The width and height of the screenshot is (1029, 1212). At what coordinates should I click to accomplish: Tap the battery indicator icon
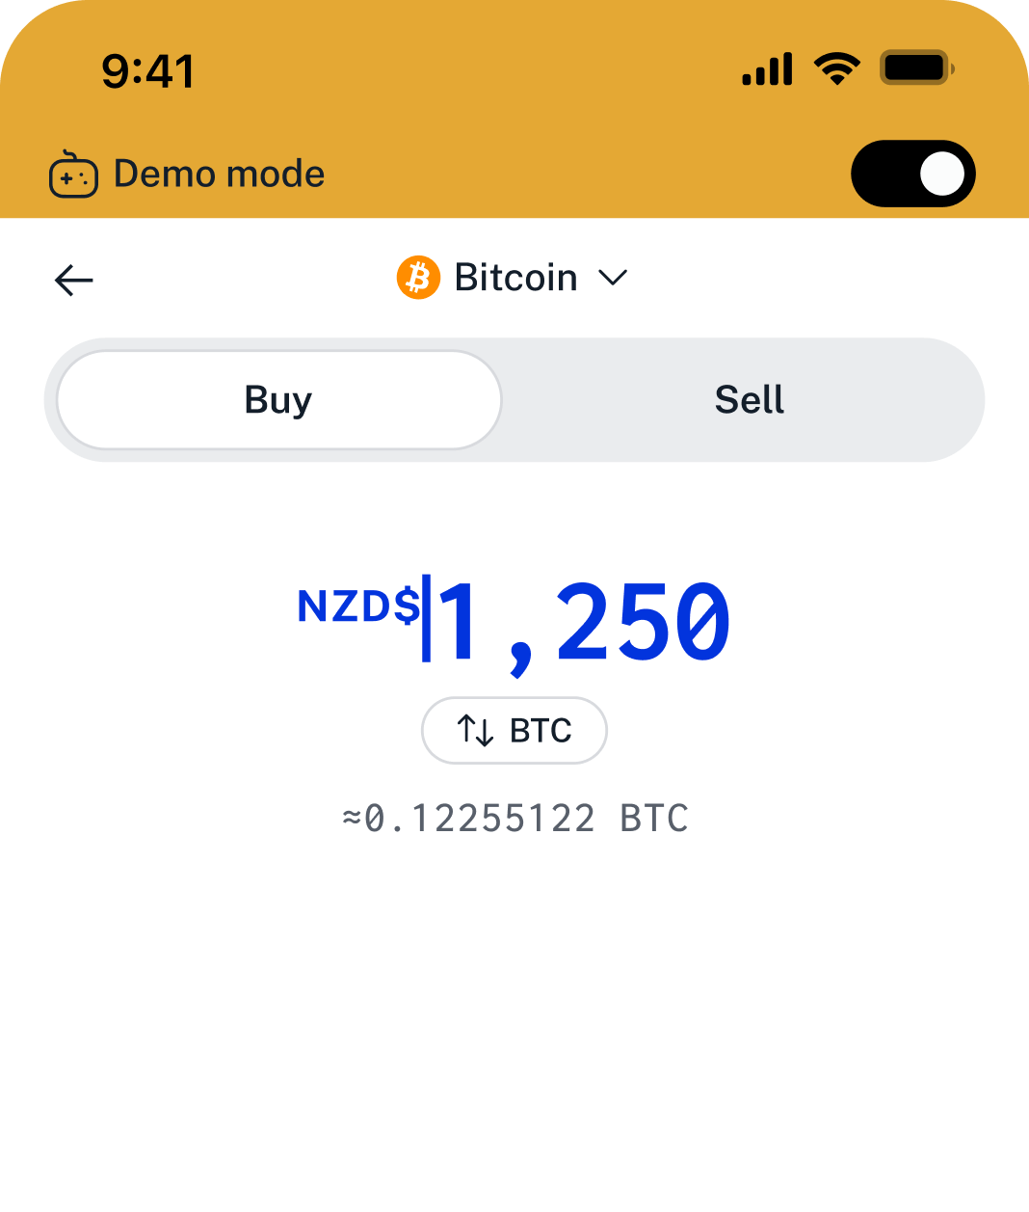click(916, 68)
